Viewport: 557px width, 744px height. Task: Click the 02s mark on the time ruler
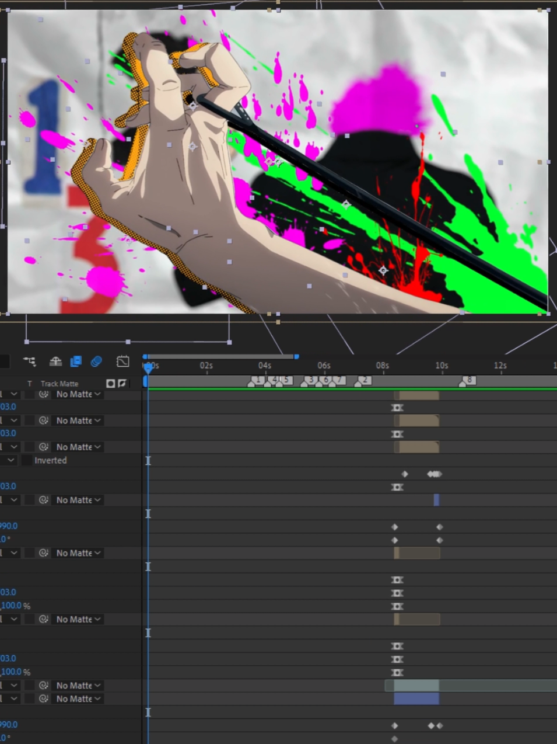pyautogui.click(x=206, y=366)
